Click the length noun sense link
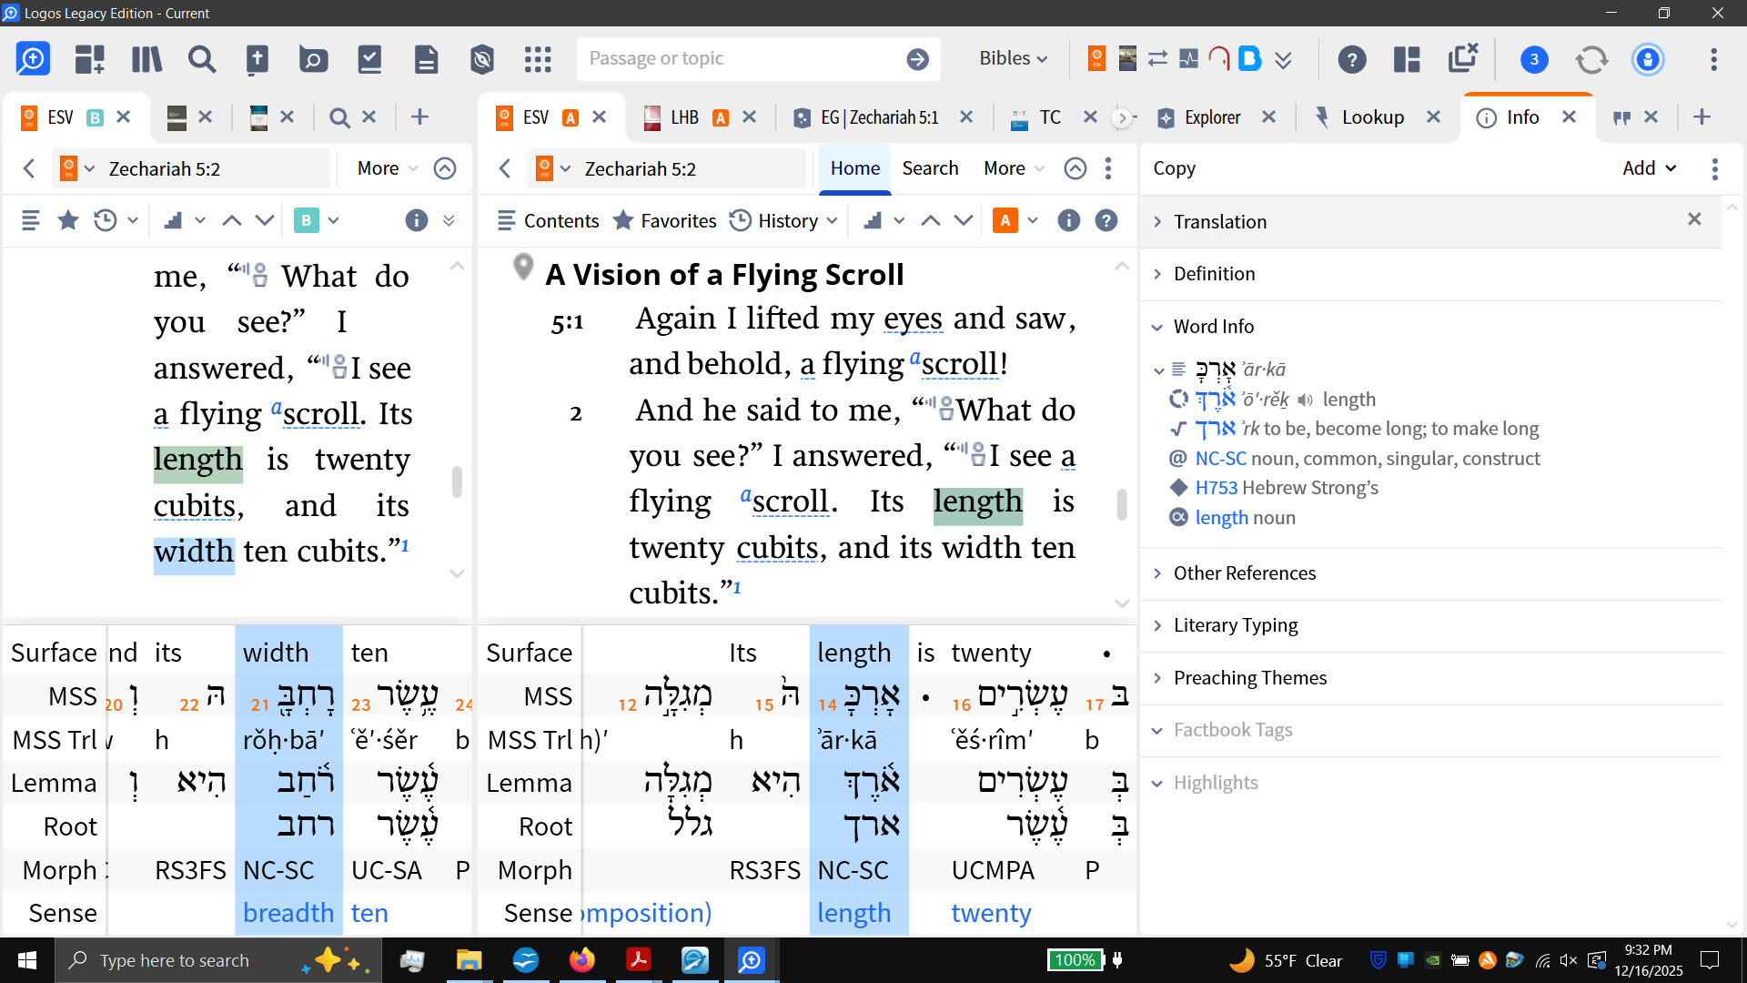 coord(1221,518)
